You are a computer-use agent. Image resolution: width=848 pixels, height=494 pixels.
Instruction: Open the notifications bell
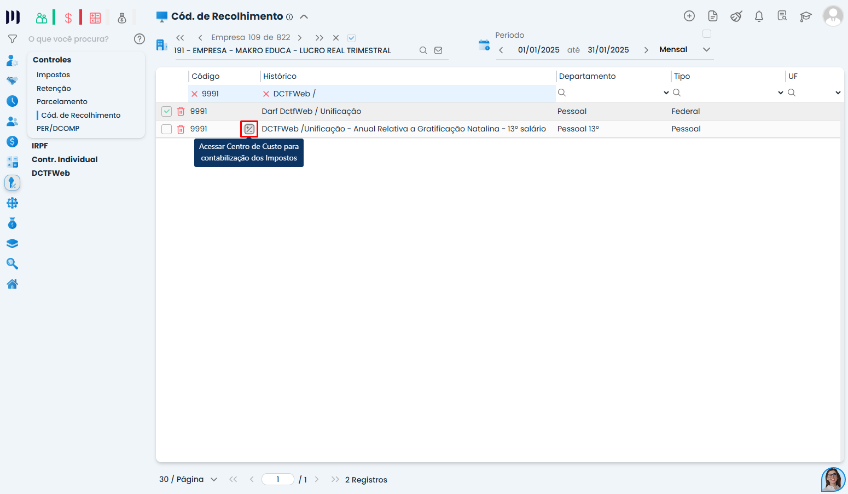[x=759, y=16]
